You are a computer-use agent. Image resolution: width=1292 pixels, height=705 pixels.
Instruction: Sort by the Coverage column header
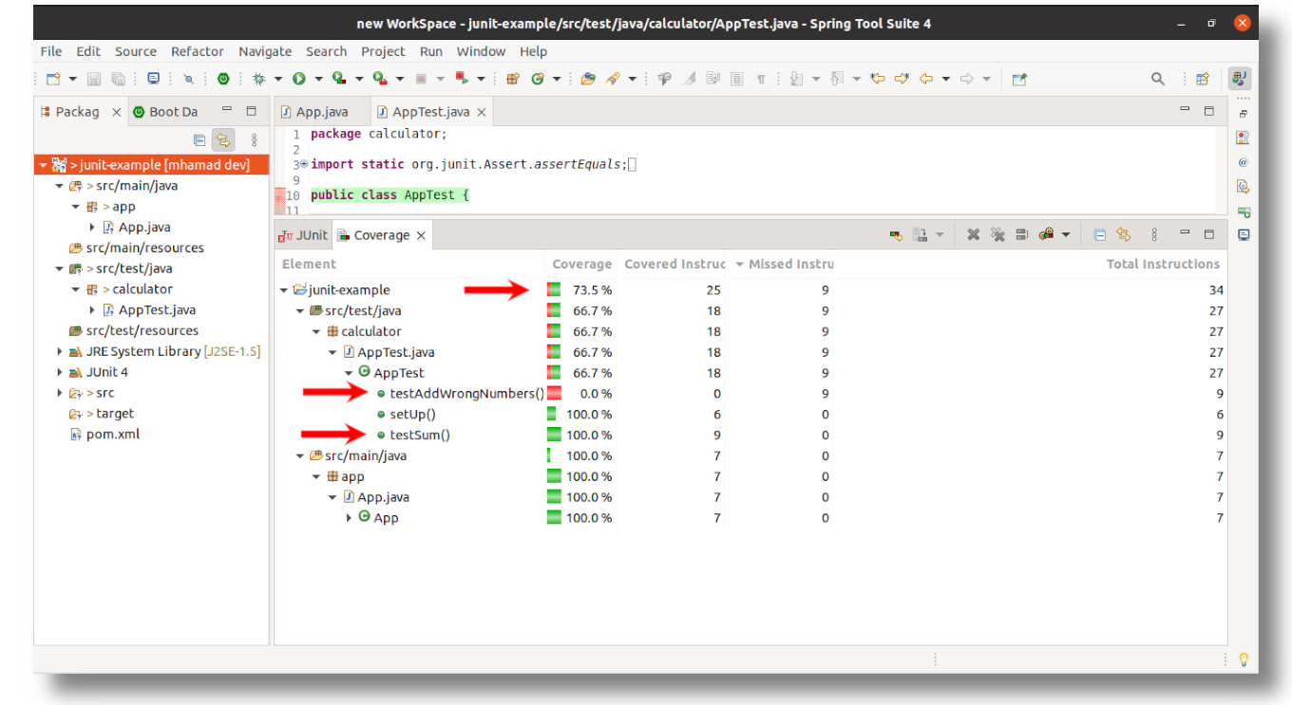click(x=581, y=264)
